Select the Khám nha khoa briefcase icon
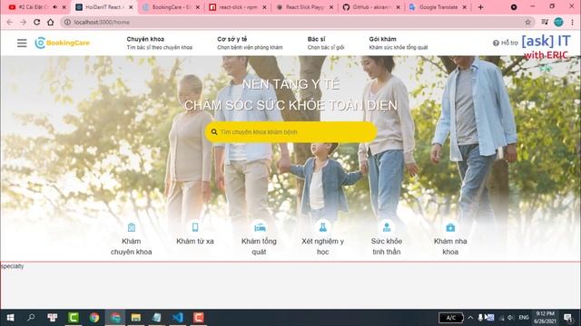Image resolution: width=581 pixels, height=326 pixels. click(x=450, y=227)
